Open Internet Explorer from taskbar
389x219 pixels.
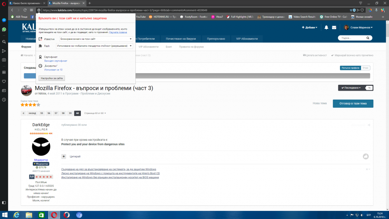(16, 215)
